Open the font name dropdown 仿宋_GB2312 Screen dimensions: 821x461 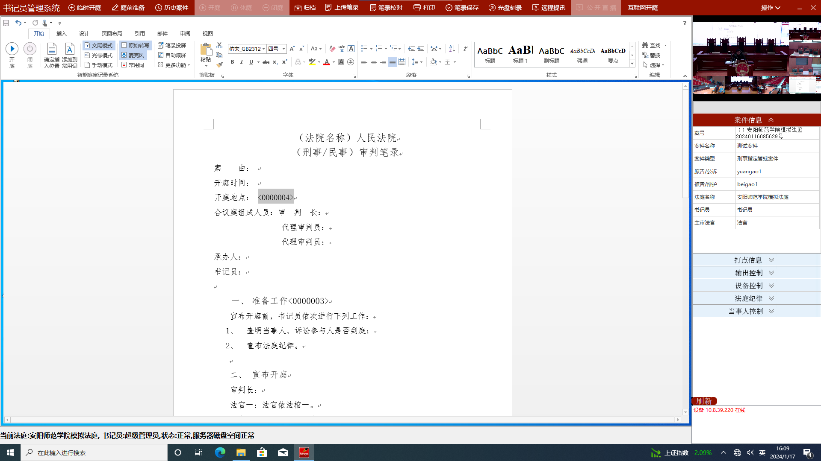[x=264, y=49]
